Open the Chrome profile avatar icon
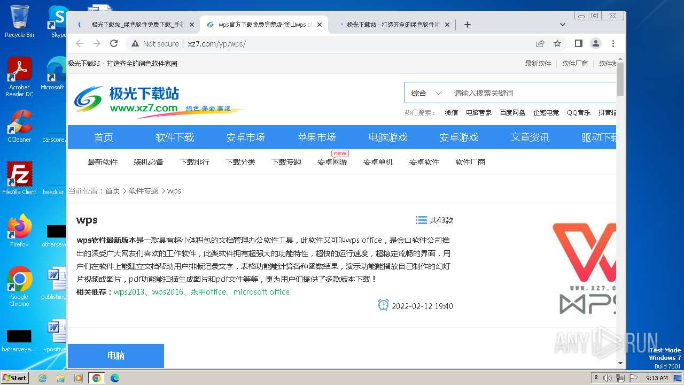This screenshot has height=385, width=684. point(596,43)
